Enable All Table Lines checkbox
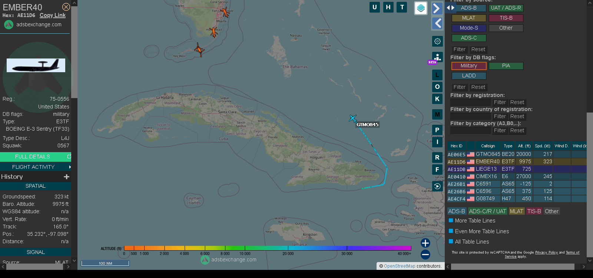The height and width of the screenshot is (278, 593). click(451, 241)
